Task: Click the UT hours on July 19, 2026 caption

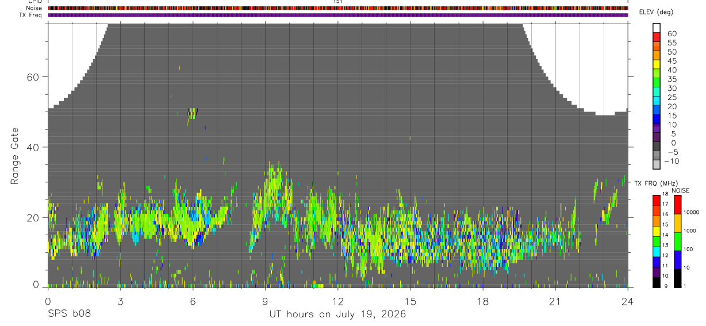Action: coord(338,315)
